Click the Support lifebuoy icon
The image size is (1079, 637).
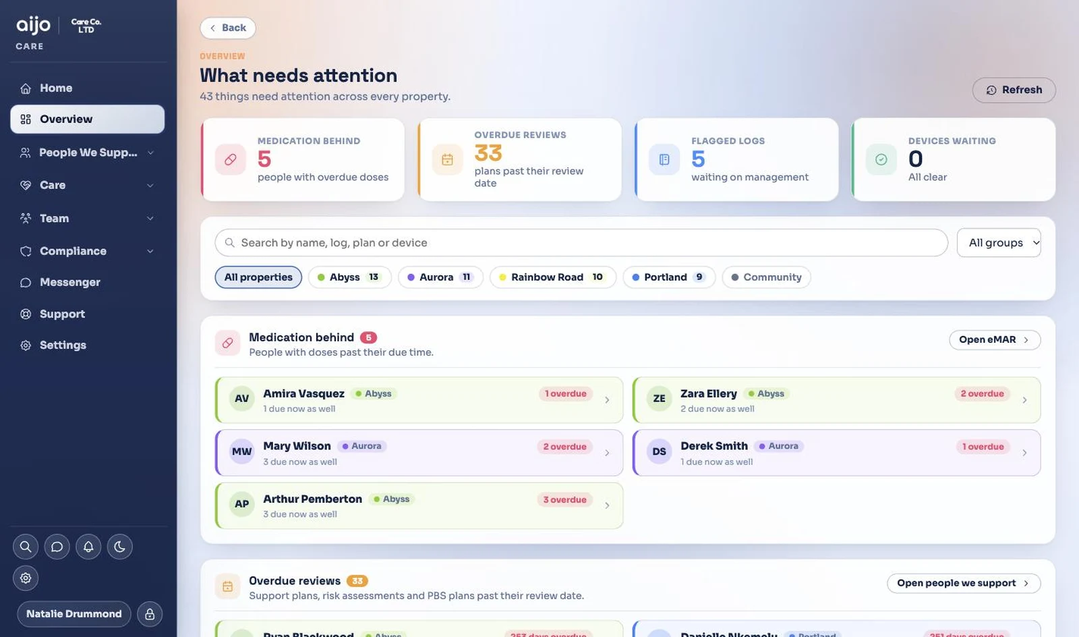click(x=26, y=314)
